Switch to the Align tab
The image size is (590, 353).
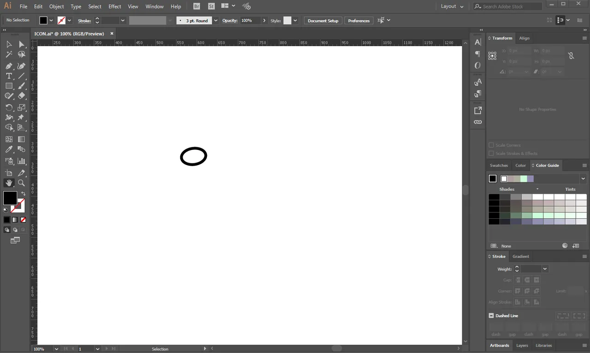coord(524,38)
